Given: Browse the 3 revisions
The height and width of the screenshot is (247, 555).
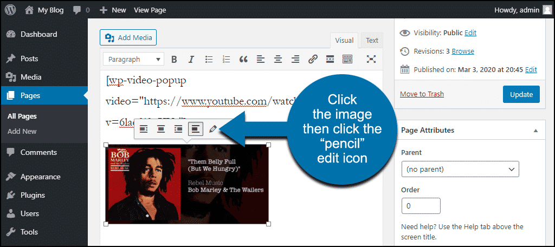Looking at the screenshot, I should pos(463,51).
